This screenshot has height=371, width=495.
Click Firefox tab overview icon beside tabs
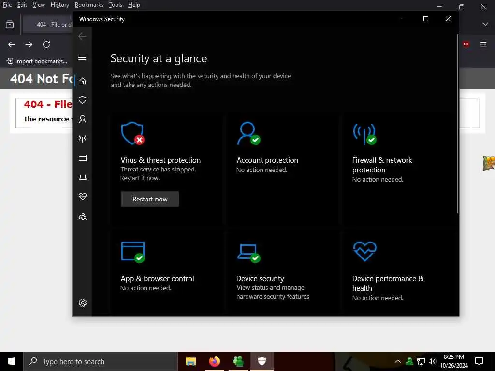coord(10,24)
